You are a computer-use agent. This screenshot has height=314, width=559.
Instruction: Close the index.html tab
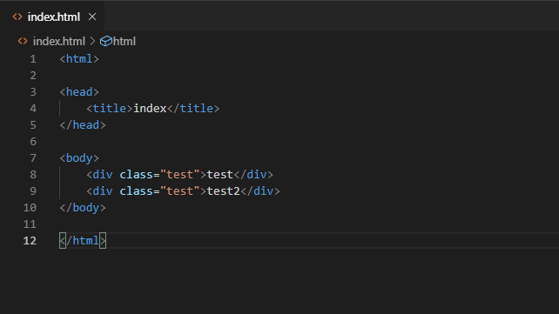pos(92,17)
